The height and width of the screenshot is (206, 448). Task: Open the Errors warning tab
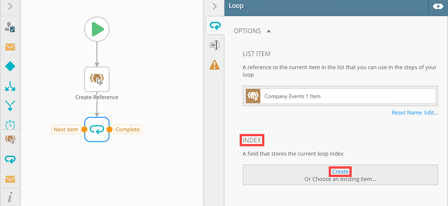[214, 65]
